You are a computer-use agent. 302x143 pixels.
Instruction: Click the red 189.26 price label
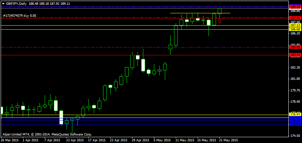pos(295,7)
